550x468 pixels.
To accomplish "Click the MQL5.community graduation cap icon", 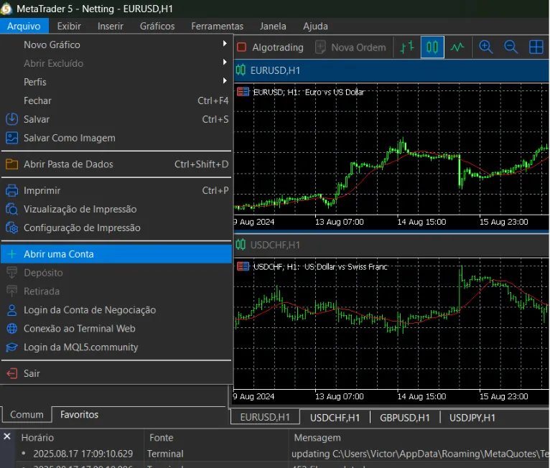I will click(12, 347).
